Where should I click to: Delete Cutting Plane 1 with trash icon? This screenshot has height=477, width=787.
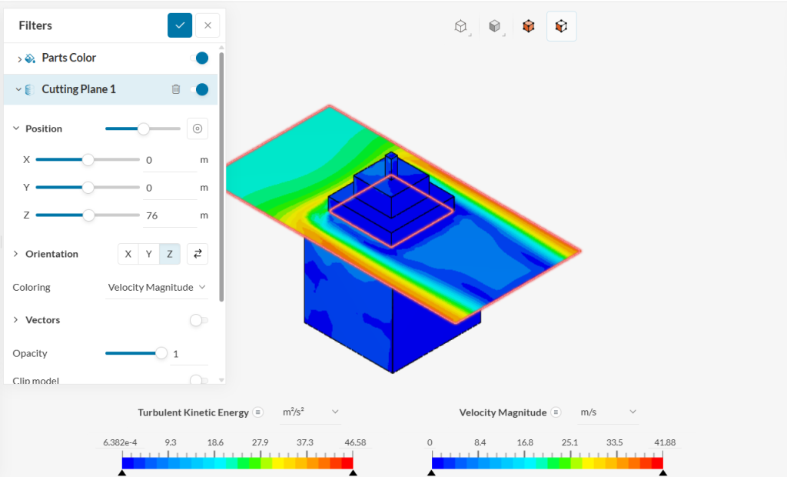click(x=175, y=89)
